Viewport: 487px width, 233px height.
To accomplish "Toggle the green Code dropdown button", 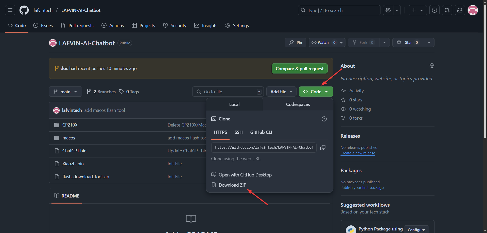I will 316,92.
